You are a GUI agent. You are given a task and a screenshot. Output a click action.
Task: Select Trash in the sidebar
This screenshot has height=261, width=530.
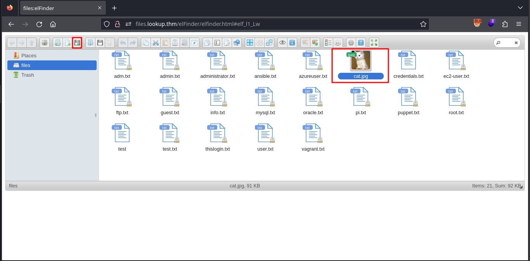[x=28, y=75]
